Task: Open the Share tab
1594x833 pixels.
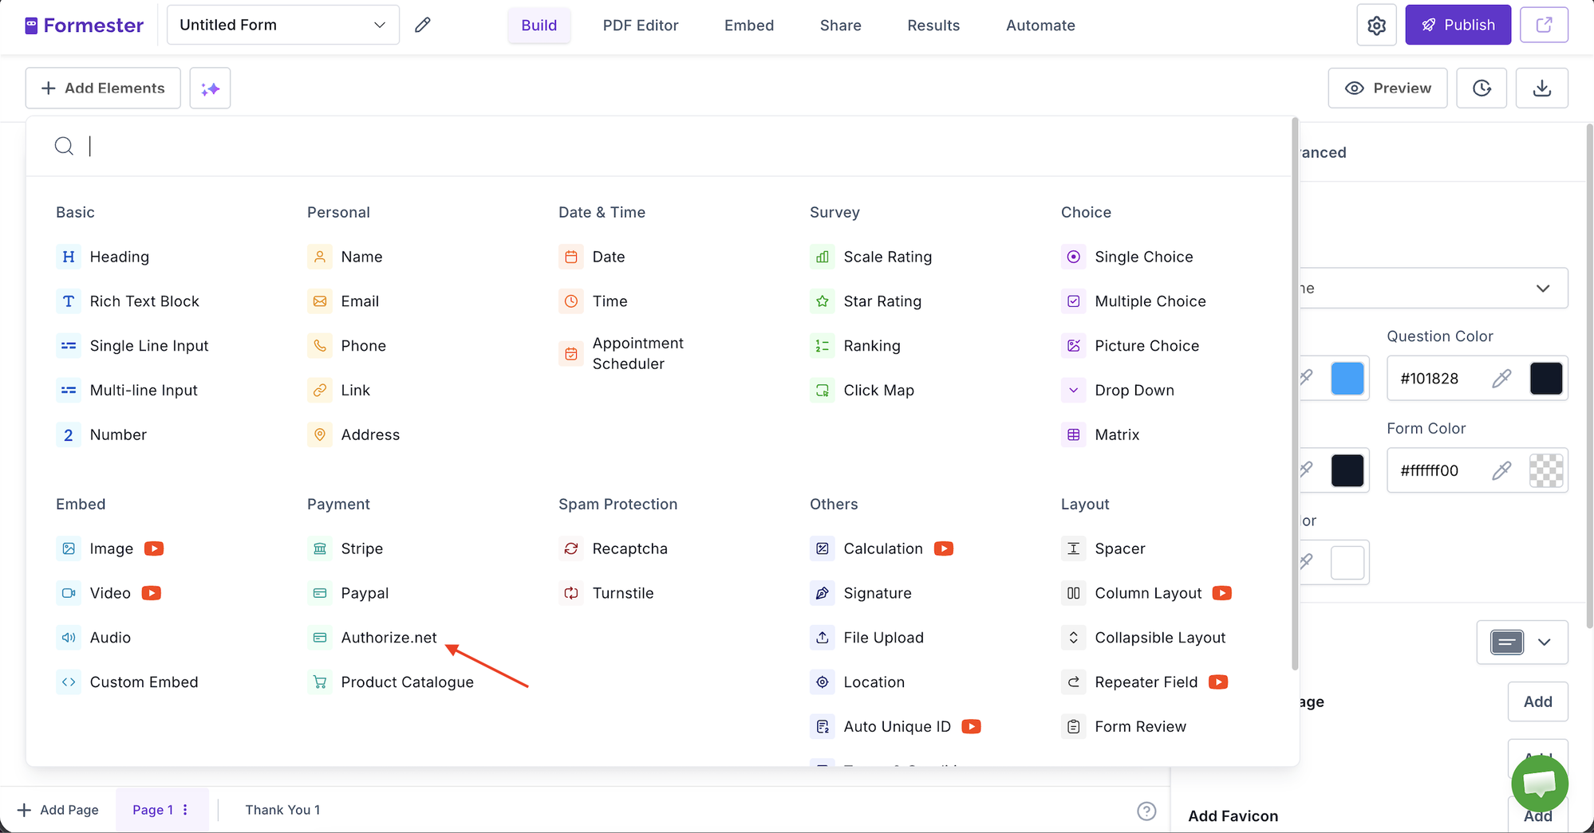Action: pyautogui.click(x=841, y=26)
